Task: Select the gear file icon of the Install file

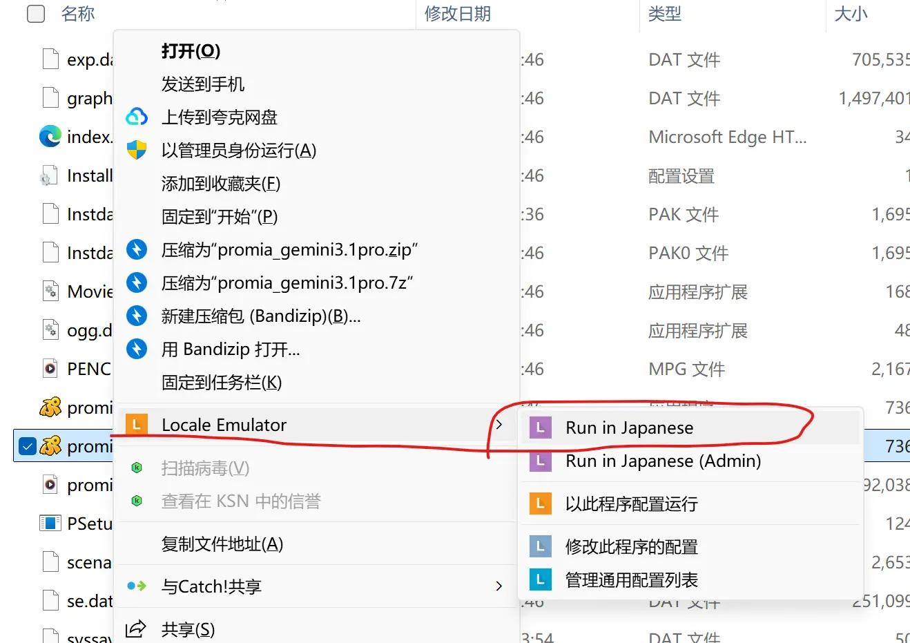Action: [50, 175]
